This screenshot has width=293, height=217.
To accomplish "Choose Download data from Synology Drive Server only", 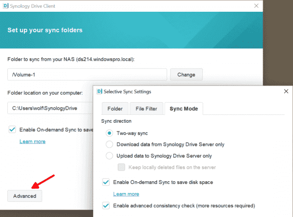I will 109,144.
